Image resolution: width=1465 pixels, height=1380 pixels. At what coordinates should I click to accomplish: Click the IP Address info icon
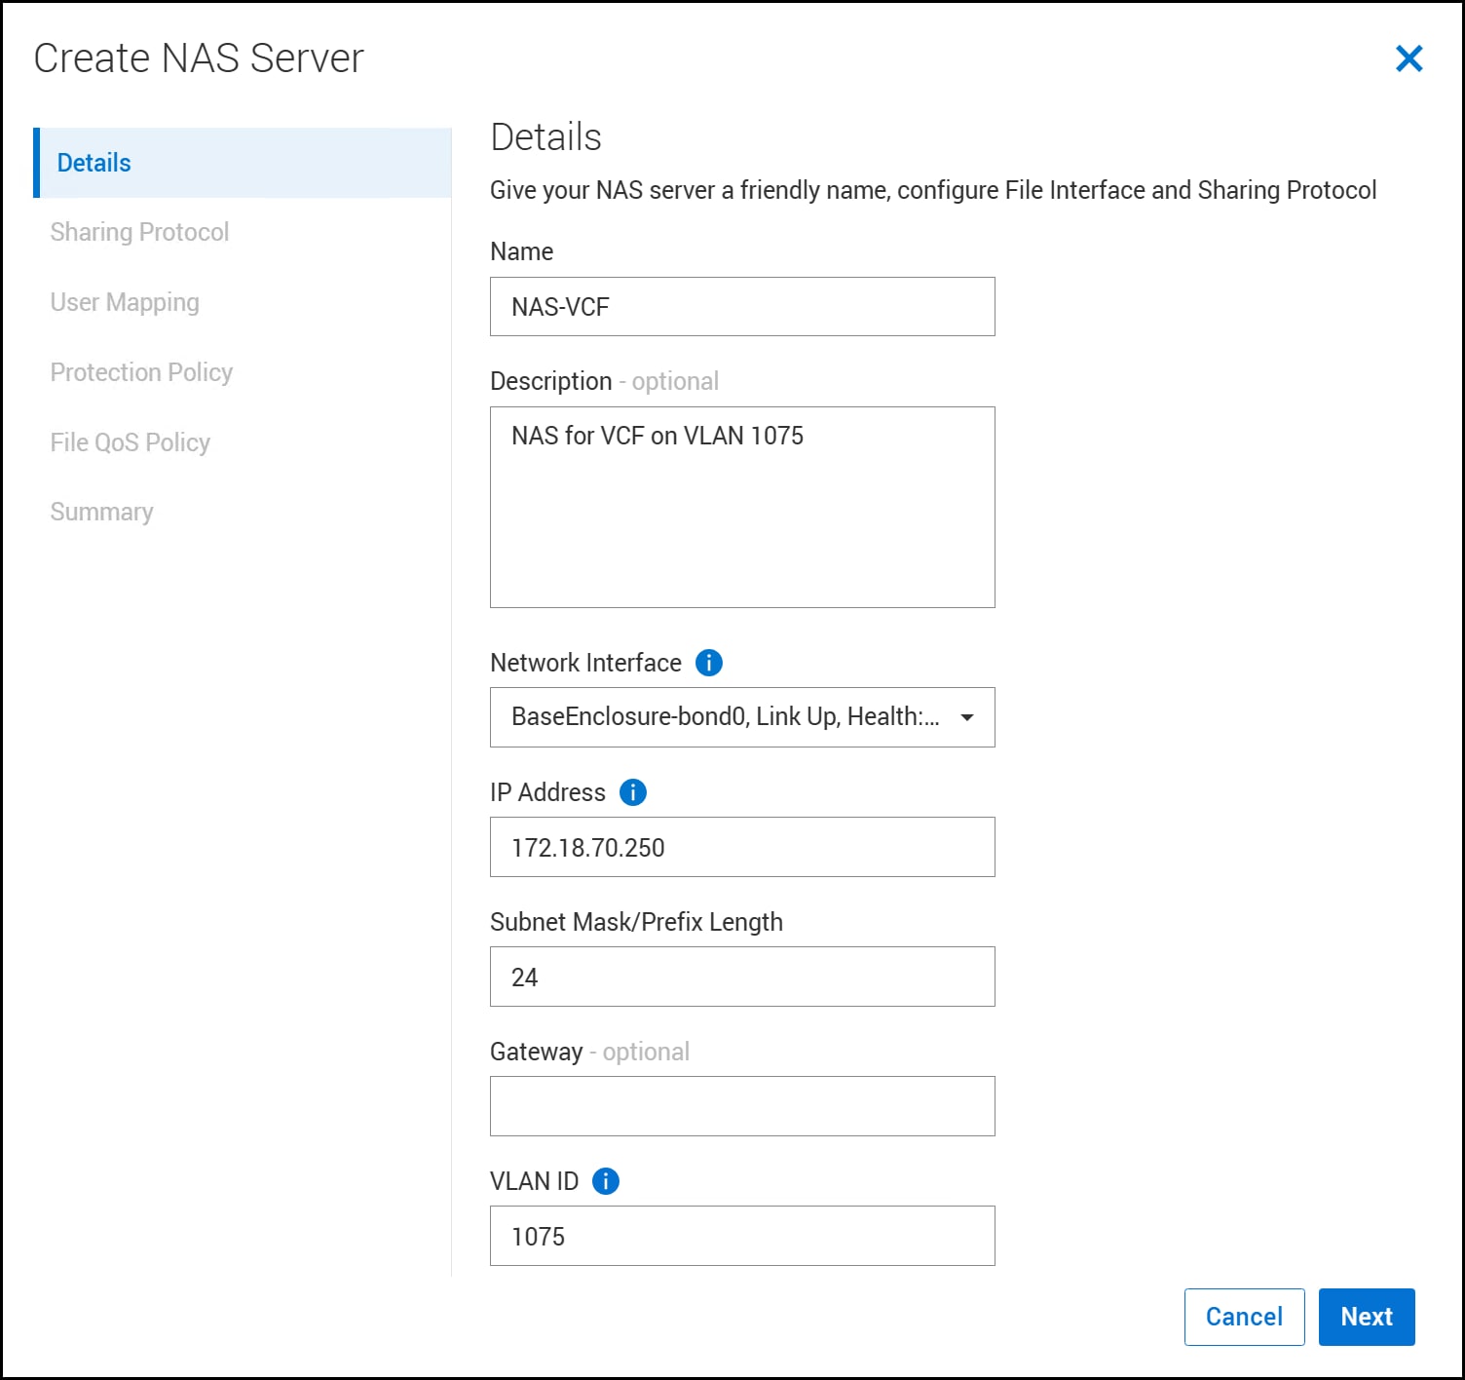pyautogui.click(x=633, y=792)
